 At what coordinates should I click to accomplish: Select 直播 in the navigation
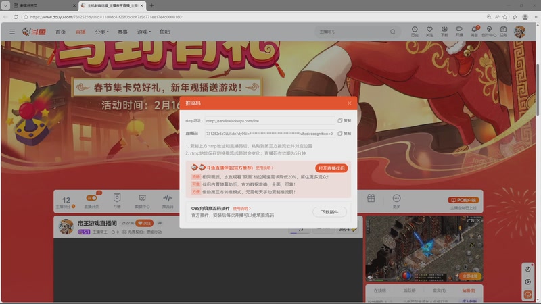tap(80, 32)
